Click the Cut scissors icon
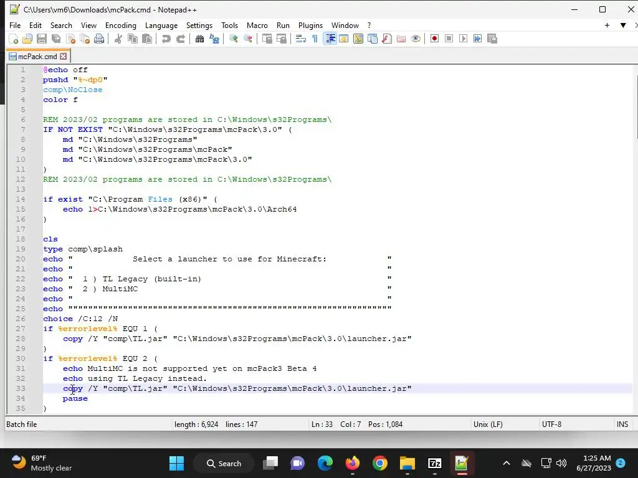Image resolution: width=638 pixels, height=478 pixels. click(x=118, y=39)
